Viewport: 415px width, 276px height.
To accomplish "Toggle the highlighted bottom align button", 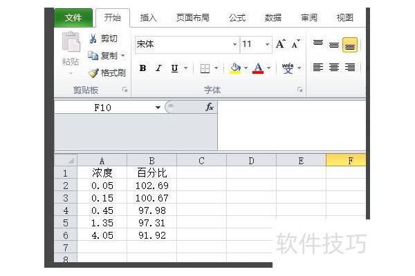I will [x=350, y=45].
